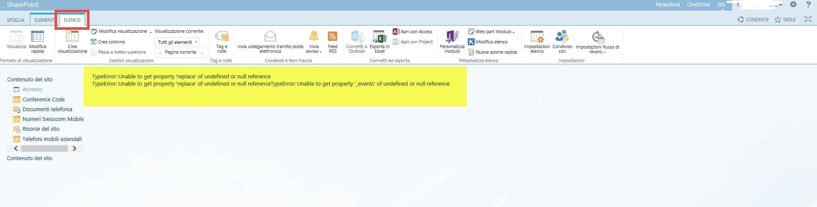Open Impostazioni elenco
The height and width of the screenshot is (207, 817).
537,42
